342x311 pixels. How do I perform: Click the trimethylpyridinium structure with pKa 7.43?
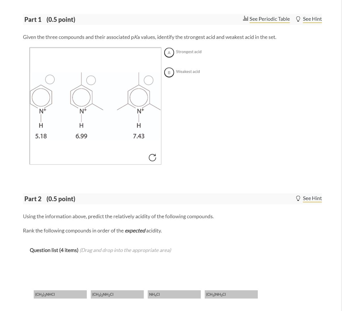139,97
